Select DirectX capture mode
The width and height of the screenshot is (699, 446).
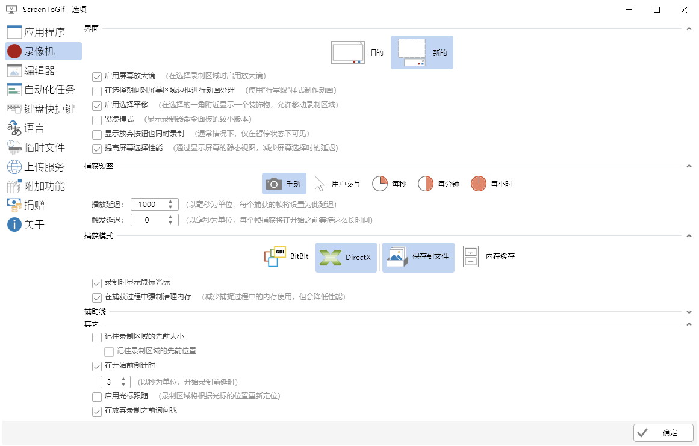pyautogui.click(x=346, y=257)
